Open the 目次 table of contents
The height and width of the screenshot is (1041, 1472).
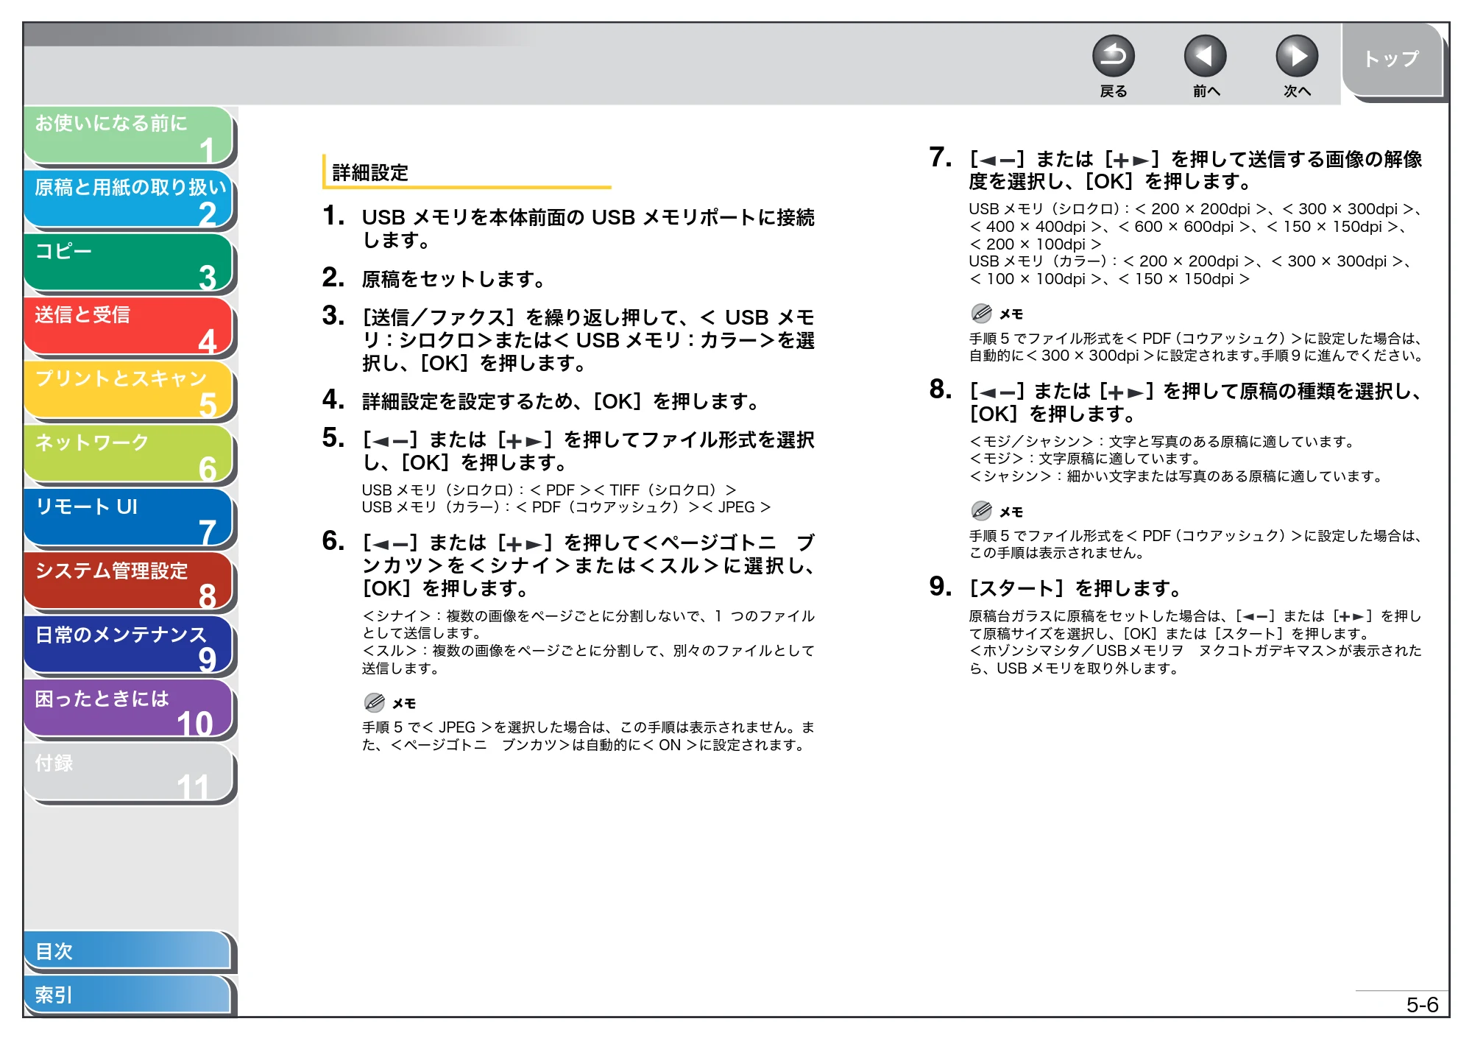pos(127,951)
